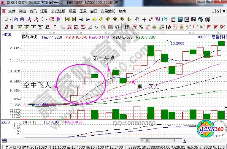
Task: Jump to the last K-line bar
Action: tap(74, 19)
